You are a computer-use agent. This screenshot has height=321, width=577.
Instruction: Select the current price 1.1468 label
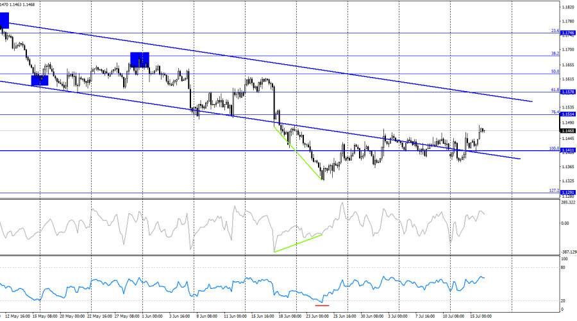pos(567,131)
